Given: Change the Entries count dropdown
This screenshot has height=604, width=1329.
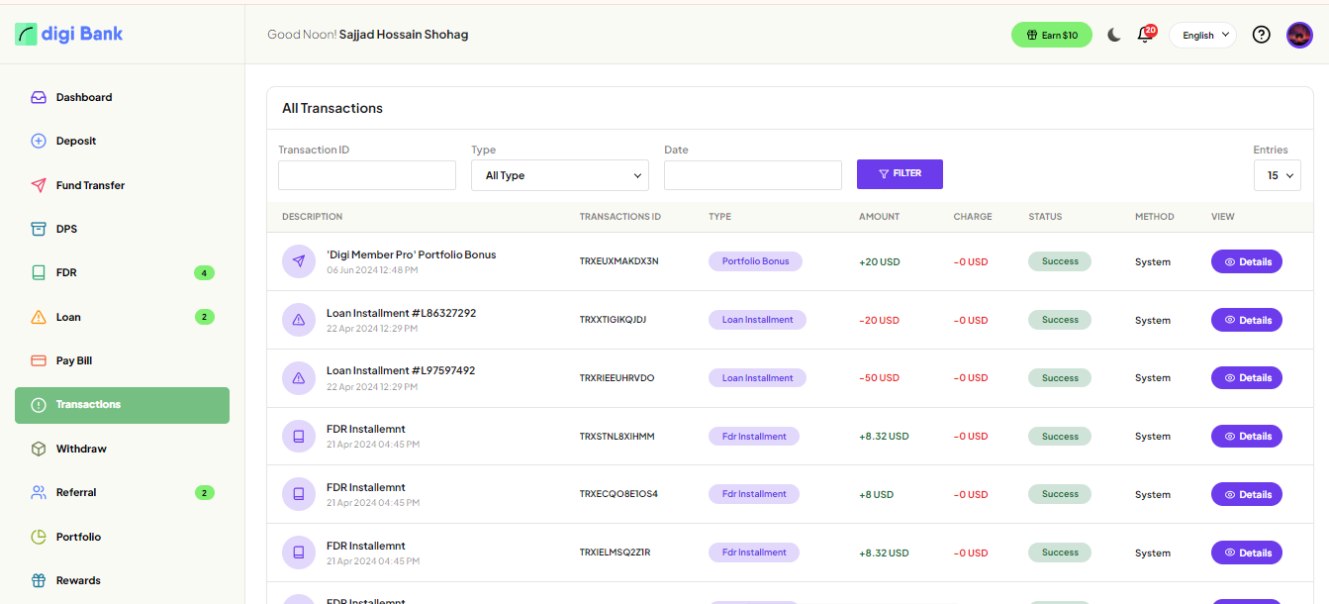Looking at the screenshot, I should tap(1277, 175).
